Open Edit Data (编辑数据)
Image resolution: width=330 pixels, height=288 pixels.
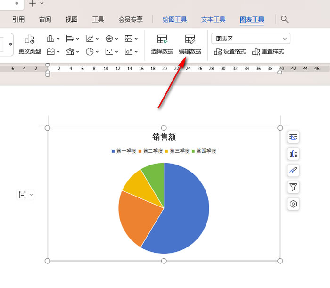coord(190,44)
